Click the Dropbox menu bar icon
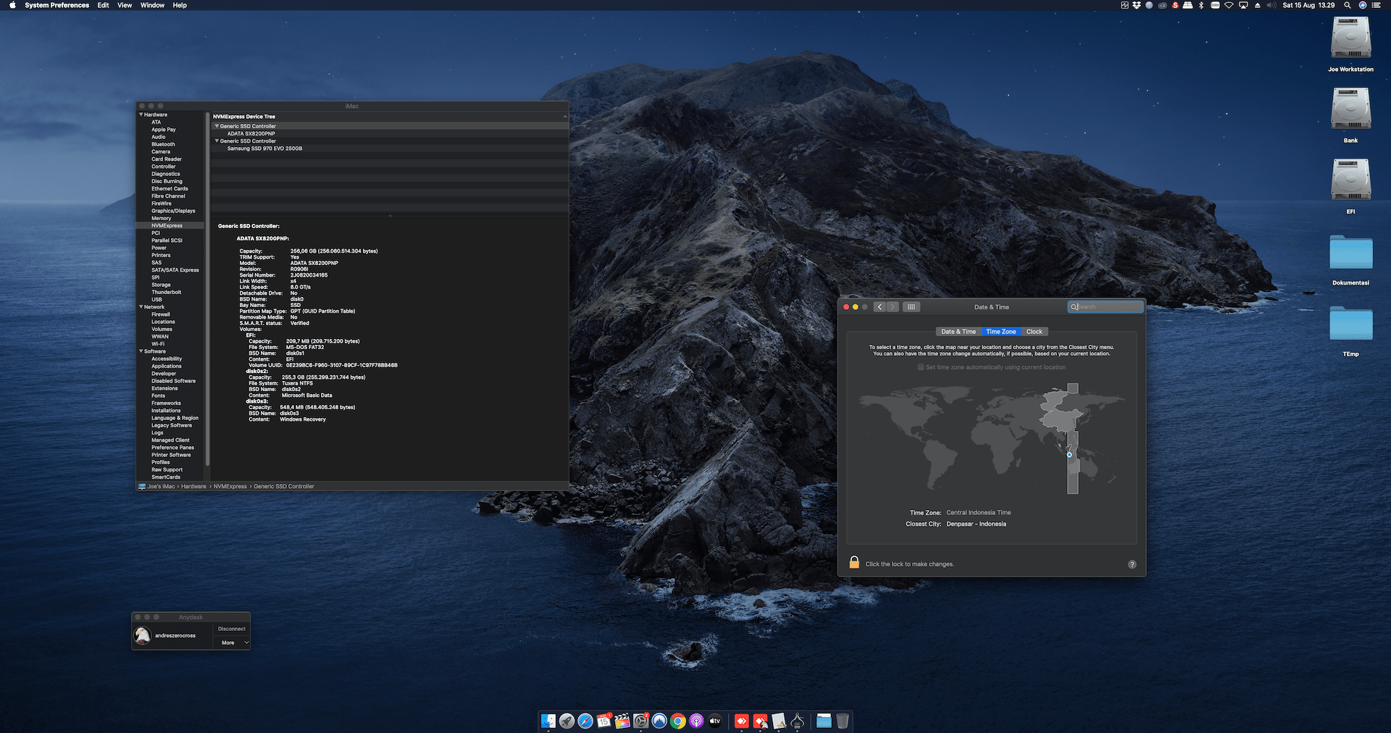The height and width of the screenshot is (733, 1391). point(1137,5)
